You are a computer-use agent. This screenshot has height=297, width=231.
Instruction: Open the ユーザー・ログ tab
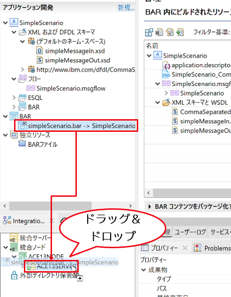[x=190, y=232]
